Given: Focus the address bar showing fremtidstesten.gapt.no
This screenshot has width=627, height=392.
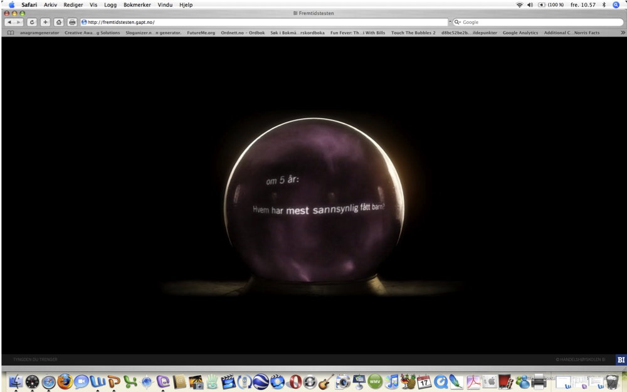Looking at the screenshot, I should coord(264,23).
